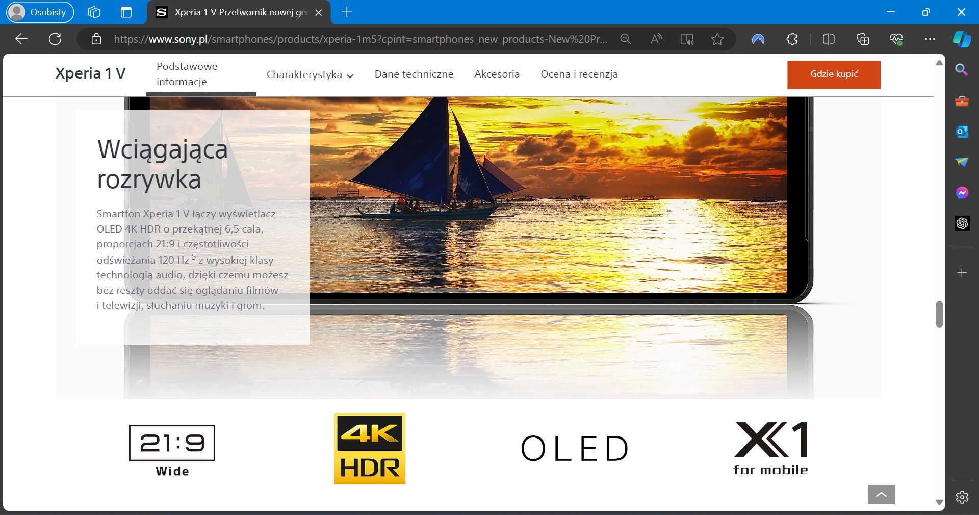Open ChatGPT sidebar app
Screen dimensions: 979x515
click(x=962, y=223)
